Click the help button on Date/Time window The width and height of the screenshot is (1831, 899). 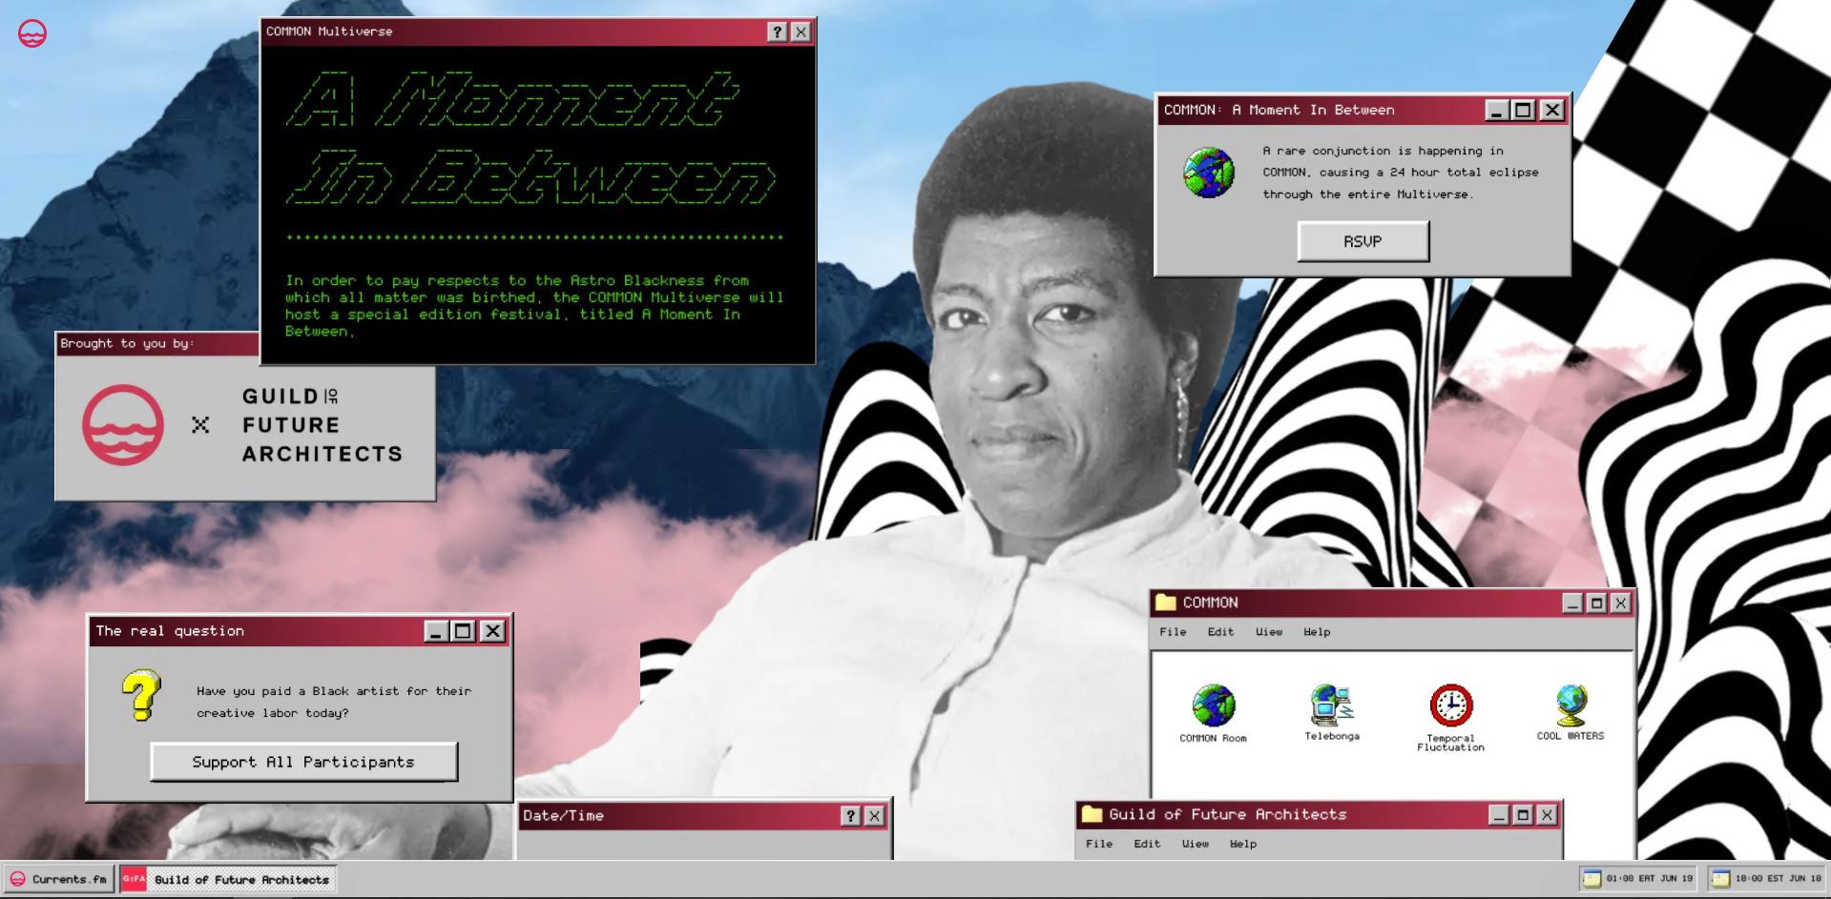(x=850, y=816)
